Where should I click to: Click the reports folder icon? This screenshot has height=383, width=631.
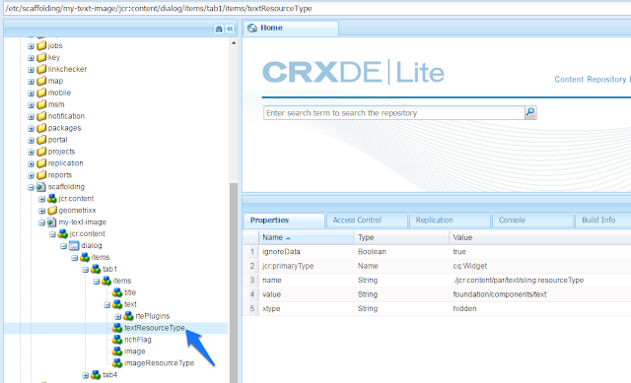(41, 175)
